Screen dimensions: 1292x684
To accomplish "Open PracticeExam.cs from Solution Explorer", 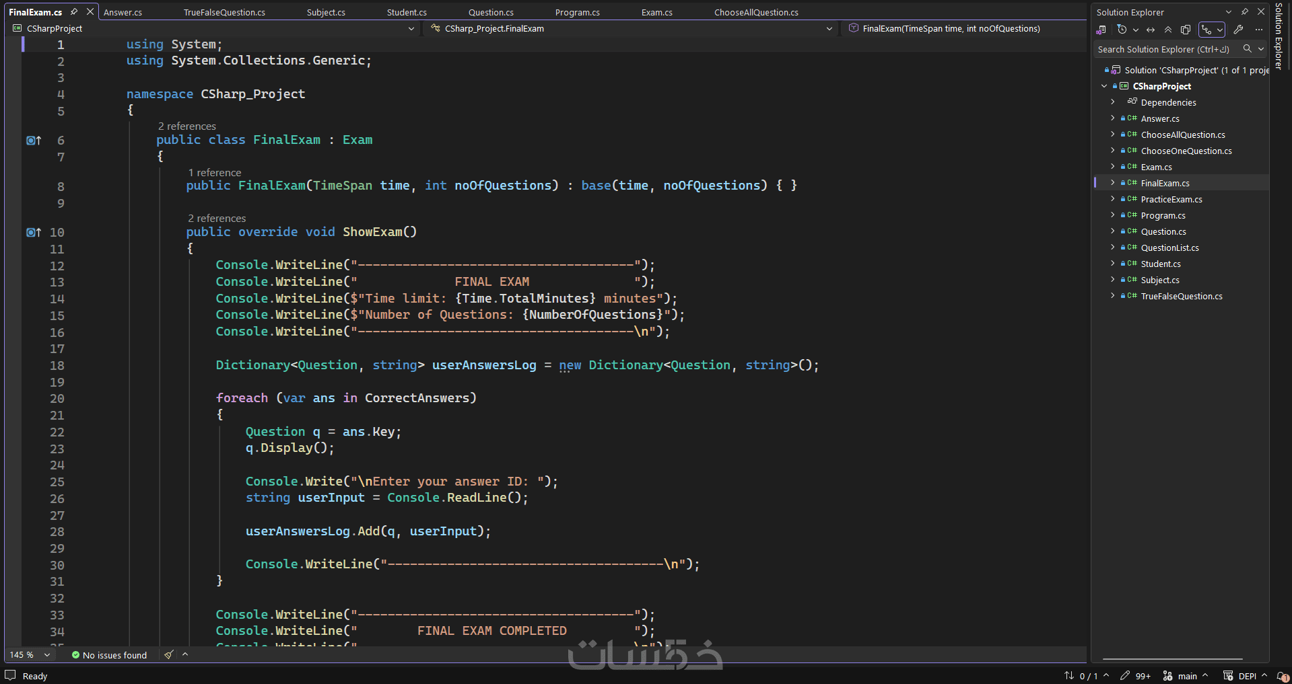I will click(1171, 199).
